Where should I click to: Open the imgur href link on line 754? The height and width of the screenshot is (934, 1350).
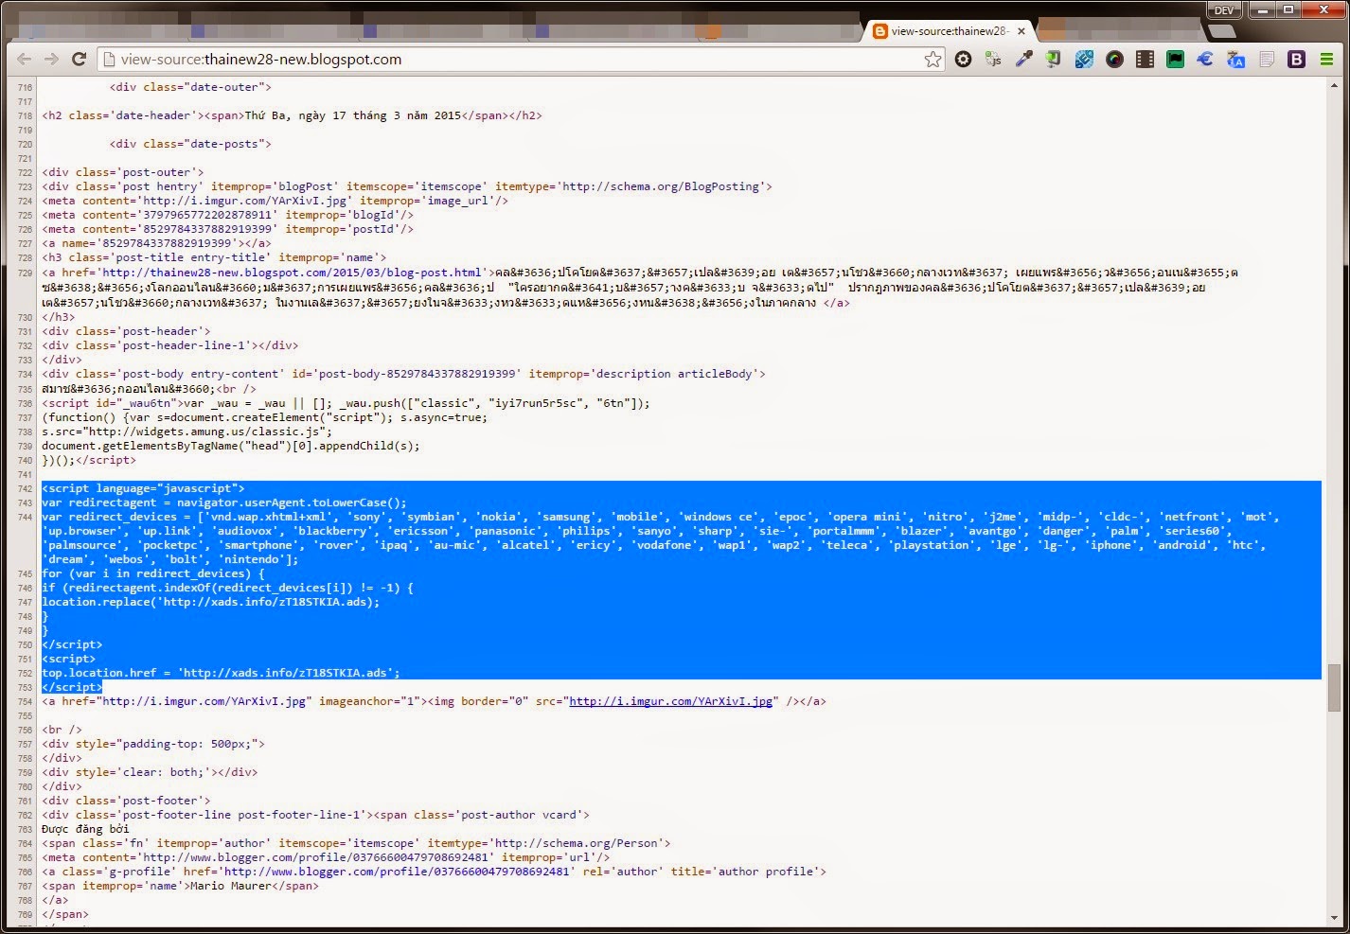(204, 701)
